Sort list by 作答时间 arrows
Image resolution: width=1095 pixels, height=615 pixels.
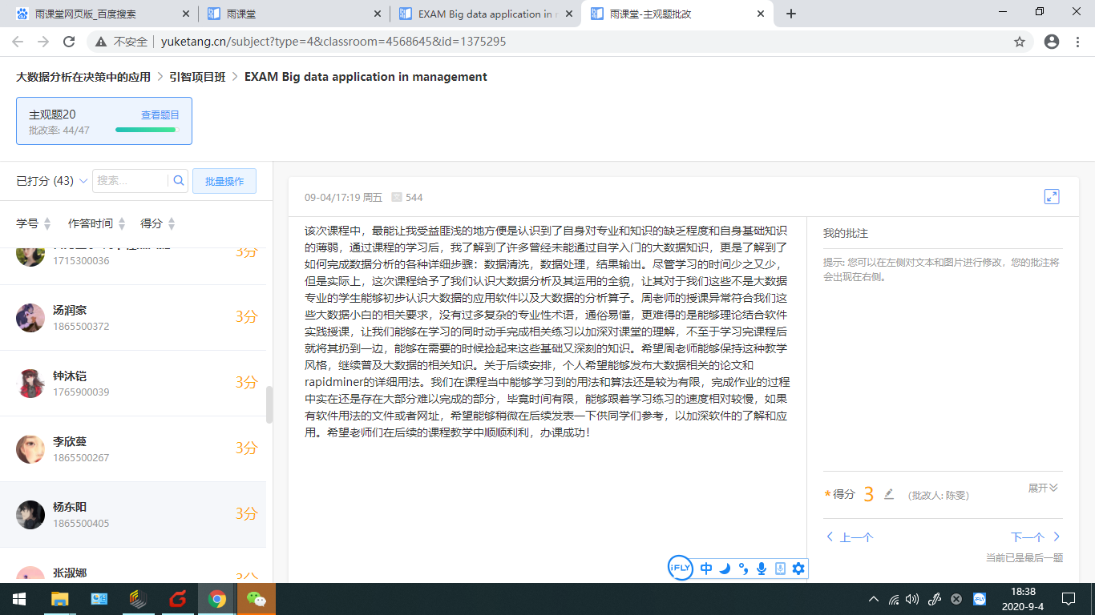coord(120,223)
